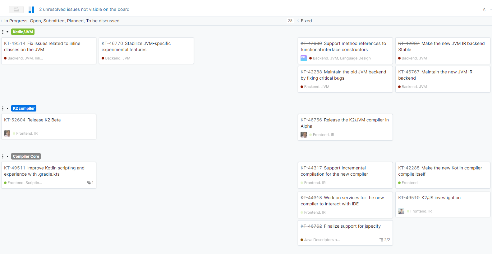Open the '2 unresolved issues not visible' link
The height and width of the screenshot is (254, 492).
[84, 9]
